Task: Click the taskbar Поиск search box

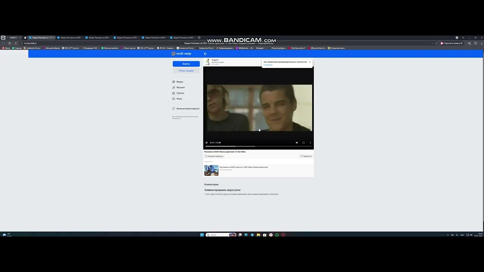Action: point(221,235)
